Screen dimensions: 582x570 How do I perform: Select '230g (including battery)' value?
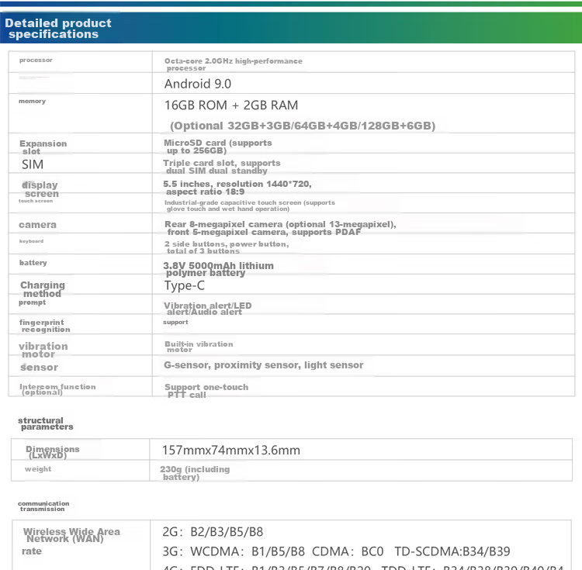pyautogui.click(x=195, y=473)
